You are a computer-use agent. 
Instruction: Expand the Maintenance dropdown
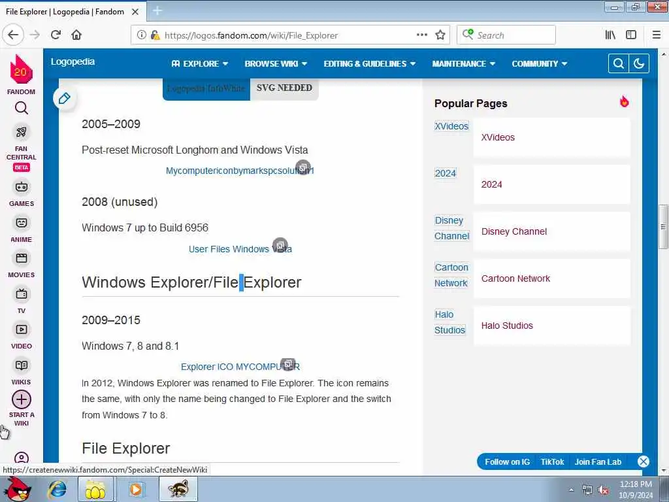[463, 63]
